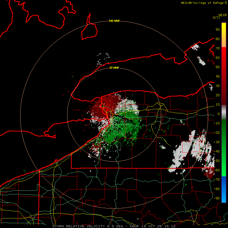Screen dimensions: 228x228
Task: Click the -80 tick label on velocity scale
Action: tap(217, 189)
